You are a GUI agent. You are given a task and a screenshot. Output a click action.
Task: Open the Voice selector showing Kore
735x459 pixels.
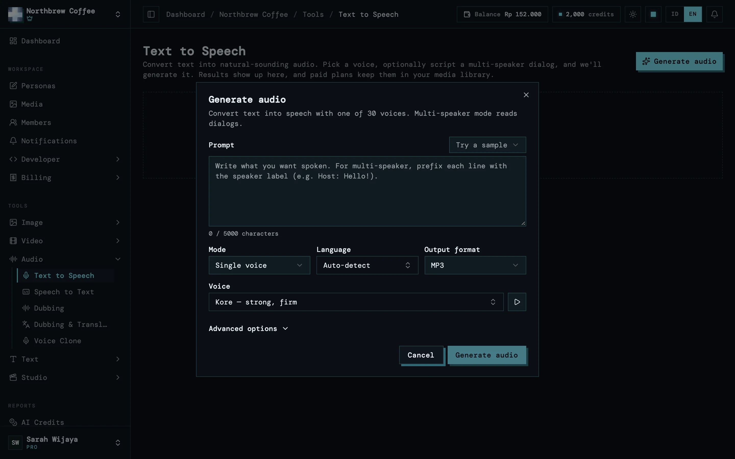356,302
